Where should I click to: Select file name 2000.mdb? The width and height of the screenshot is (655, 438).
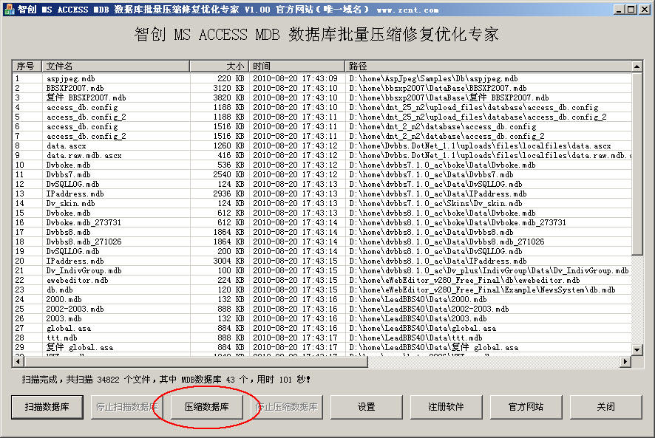click(64, 299)
